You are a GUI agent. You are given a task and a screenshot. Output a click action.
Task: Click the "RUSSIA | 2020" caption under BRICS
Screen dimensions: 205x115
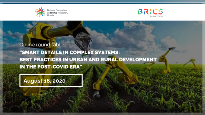(x=156, y=16)
